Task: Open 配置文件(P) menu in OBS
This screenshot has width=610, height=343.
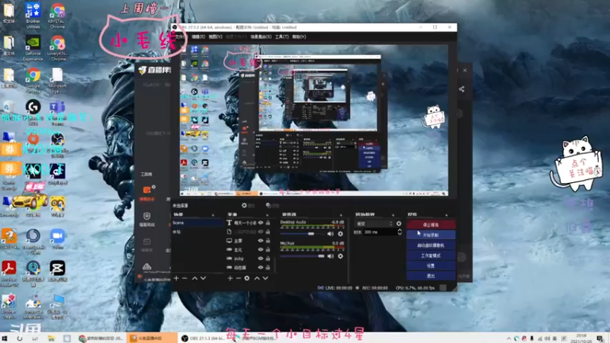Action: pos(236,37)
